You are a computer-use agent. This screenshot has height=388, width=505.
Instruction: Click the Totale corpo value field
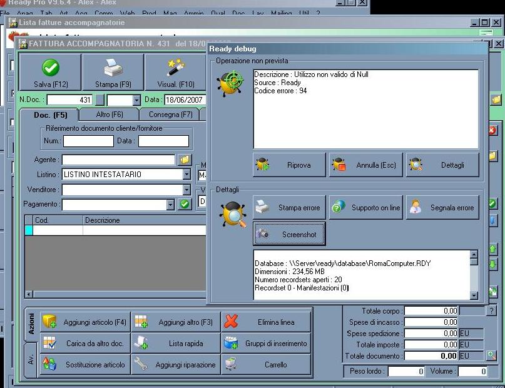point(431,311)
